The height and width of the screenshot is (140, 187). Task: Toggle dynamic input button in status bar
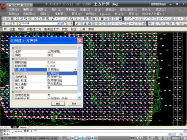[x=88, y=138]
